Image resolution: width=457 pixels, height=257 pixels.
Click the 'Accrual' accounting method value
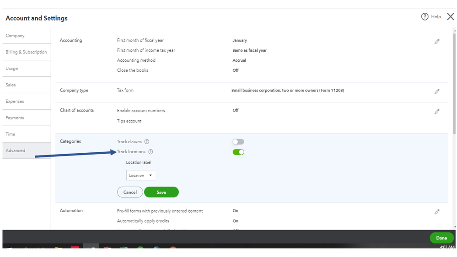click(x=239, y=60)
